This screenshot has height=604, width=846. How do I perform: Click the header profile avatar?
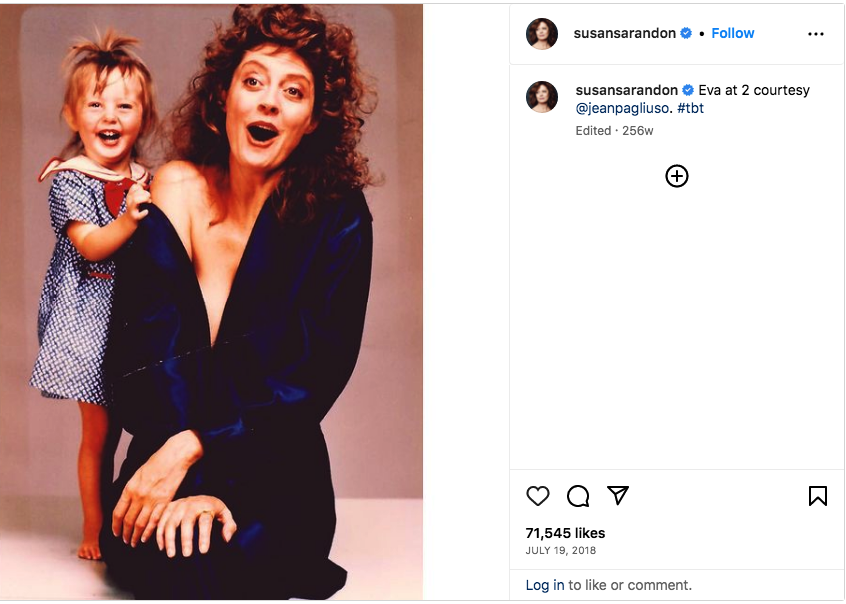(542, 33)
